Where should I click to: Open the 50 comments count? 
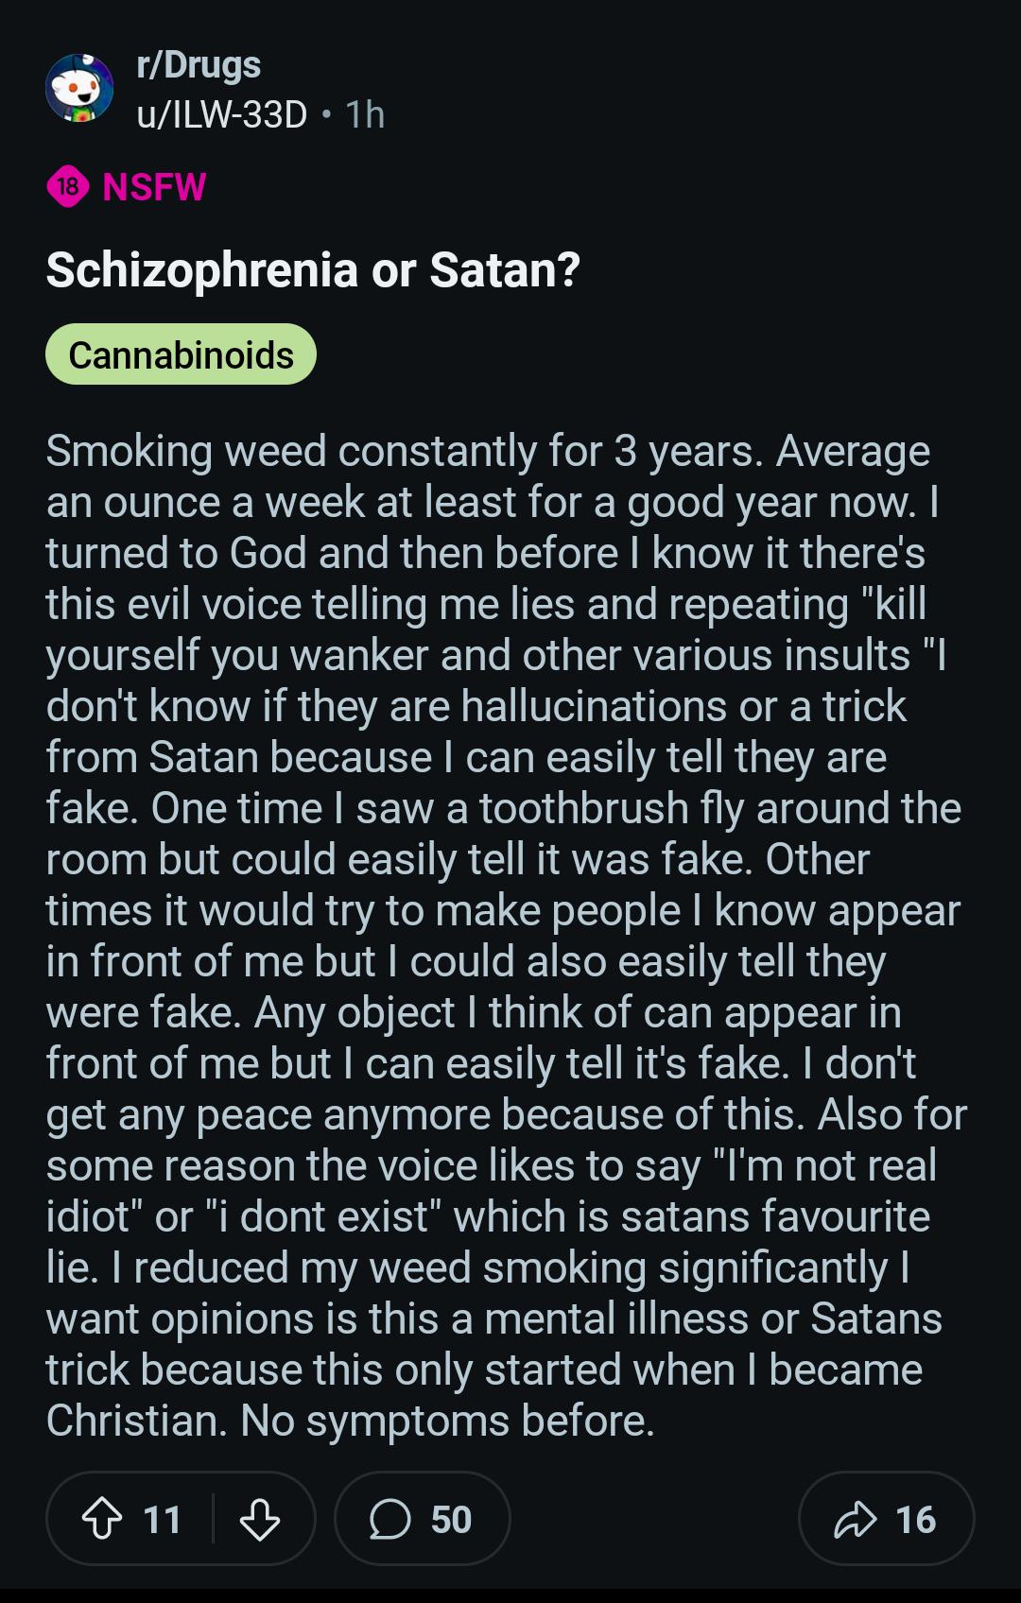pyautogui.click(x=451, y=1520)
